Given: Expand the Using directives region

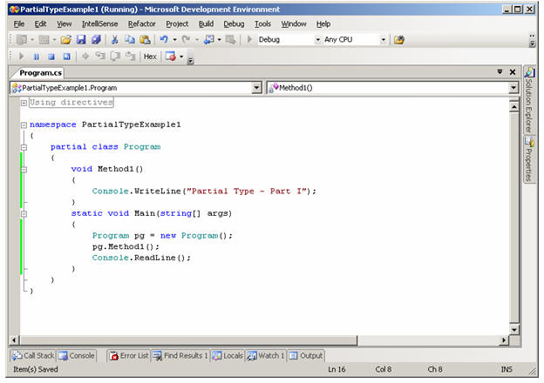Looking at the screenshot, I should (24, 103).
